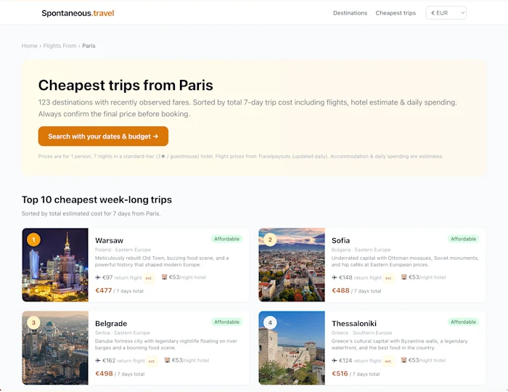Click the €498 / 7 days total price
This screenshot has width=508, height=392.
[x=120, y=374]
